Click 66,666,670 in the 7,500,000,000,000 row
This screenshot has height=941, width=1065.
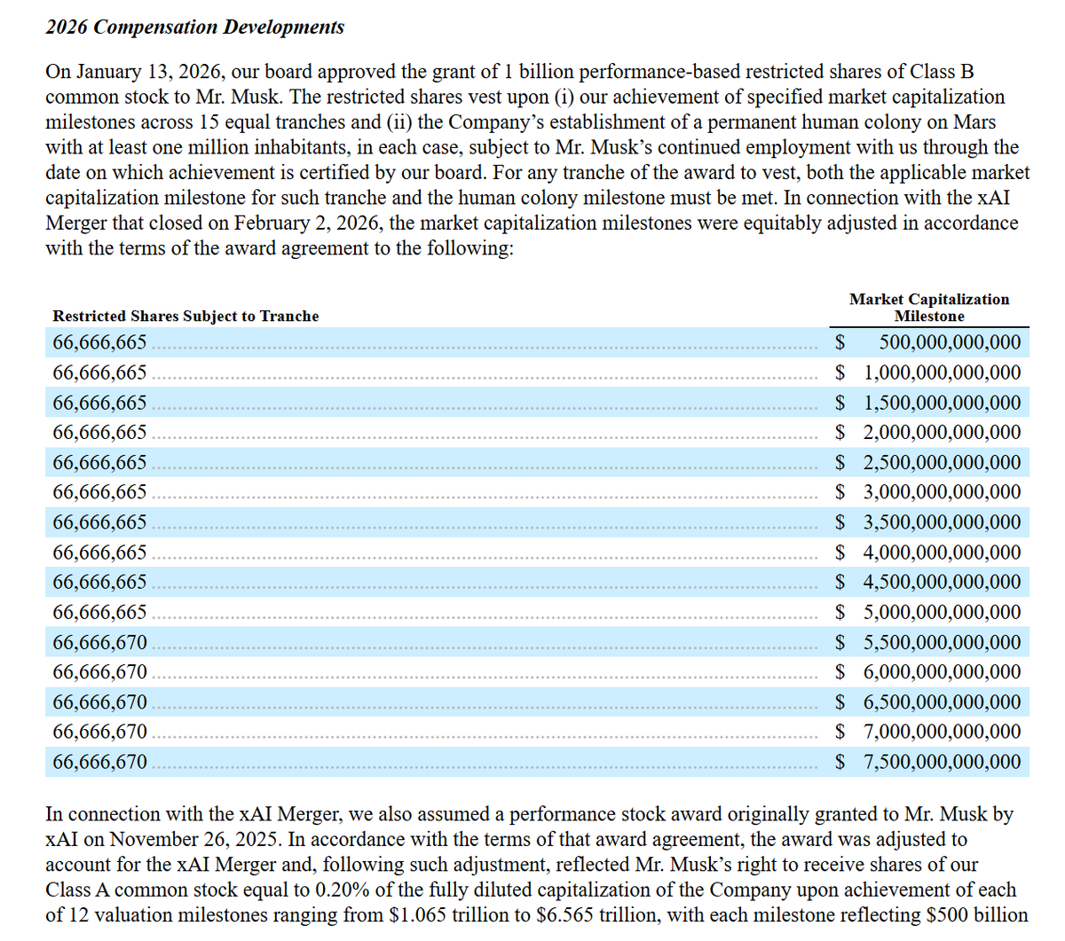coord(100,762)
